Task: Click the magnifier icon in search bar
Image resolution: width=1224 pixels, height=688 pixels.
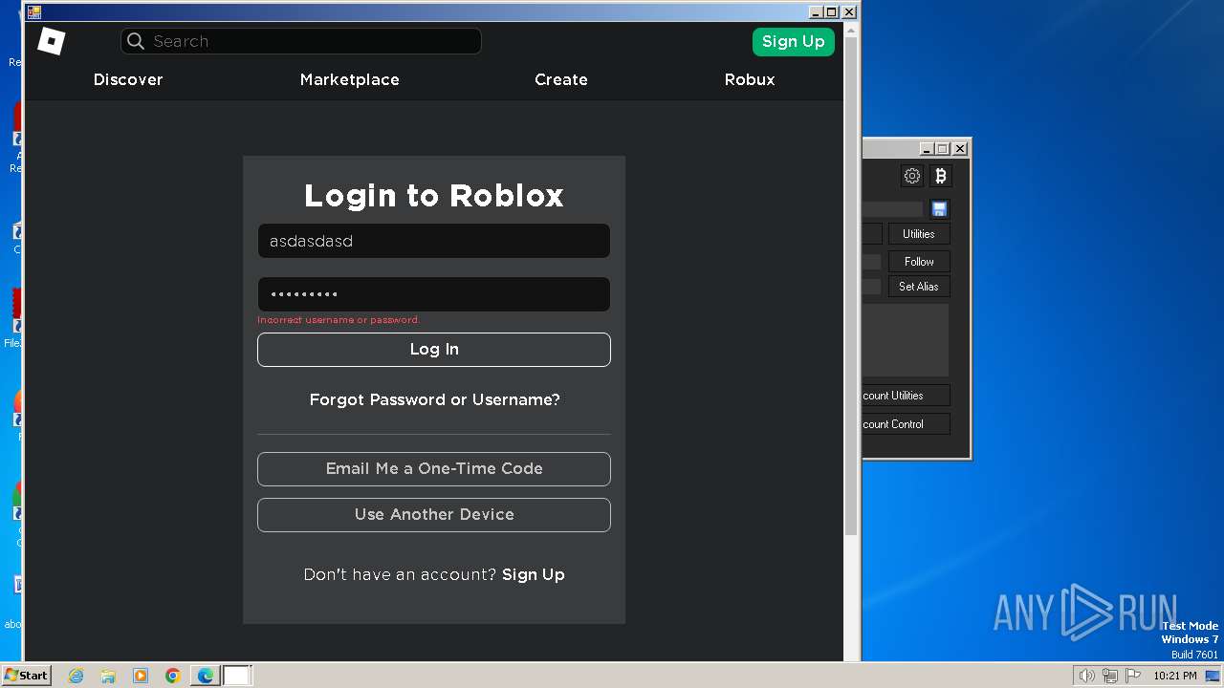Action: (x=136, y=41)
